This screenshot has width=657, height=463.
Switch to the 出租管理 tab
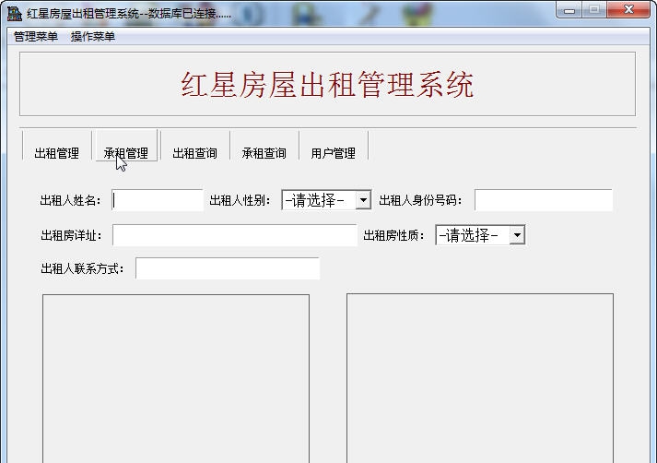coord(56,153)
